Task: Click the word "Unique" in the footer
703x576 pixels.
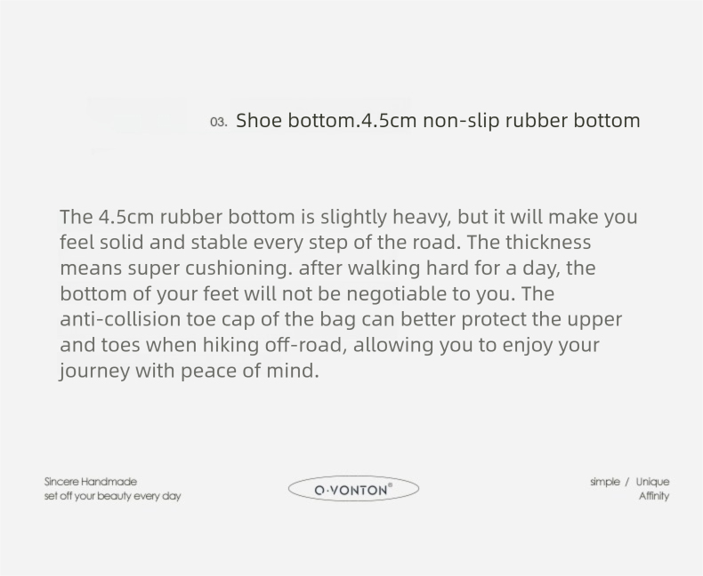Action: pyautogui.click(x=652, y=482)
